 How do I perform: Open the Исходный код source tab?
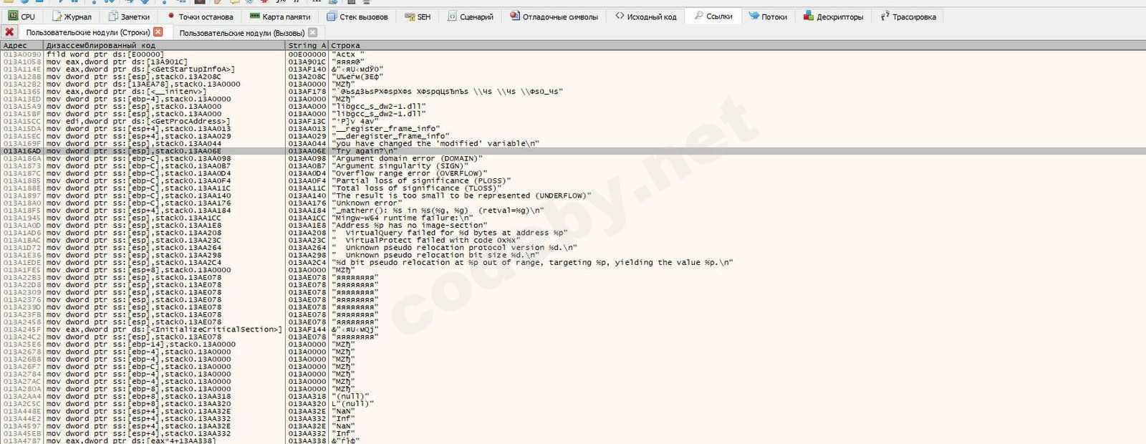(645, 16)
